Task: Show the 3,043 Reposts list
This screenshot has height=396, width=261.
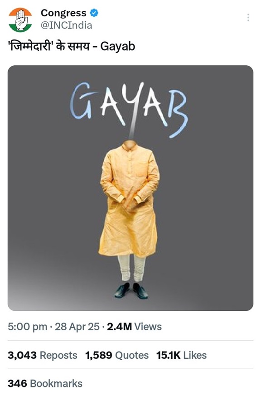Action: [43, 355]
